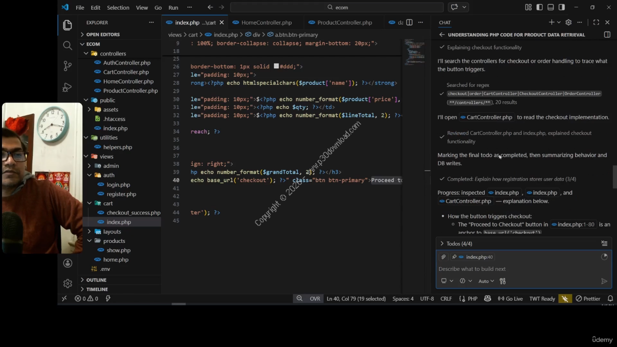Screen dimensions: 617x347
Task: Open configure tools icon in chat input
Action: [502, 281]
